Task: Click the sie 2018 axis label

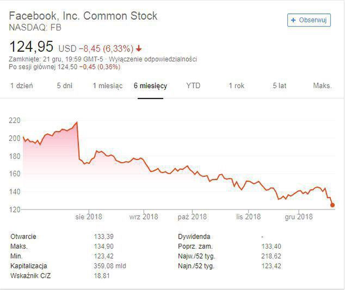Action: coord(90,217)
